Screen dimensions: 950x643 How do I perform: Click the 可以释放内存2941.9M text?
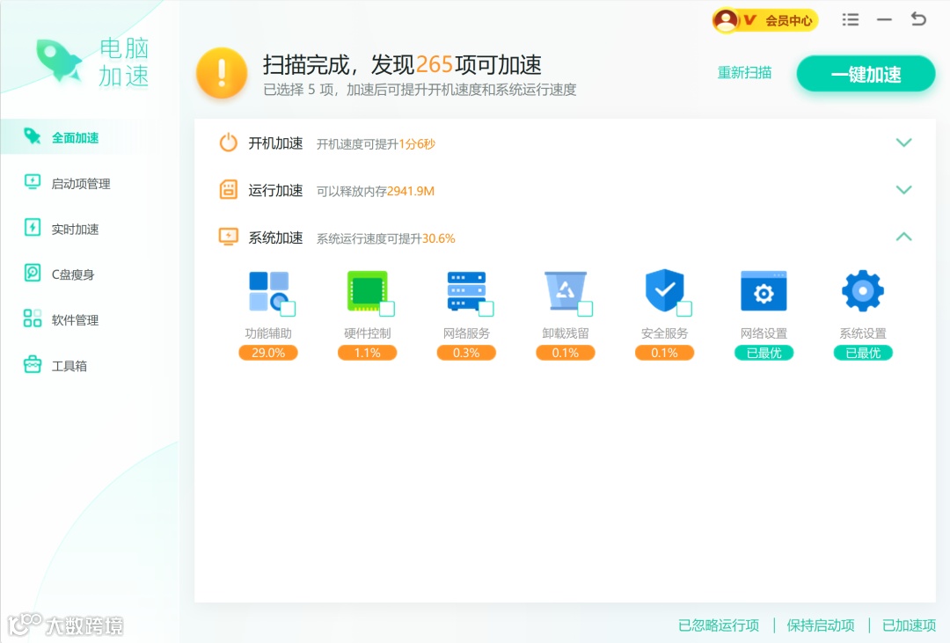tap(376, 192)
